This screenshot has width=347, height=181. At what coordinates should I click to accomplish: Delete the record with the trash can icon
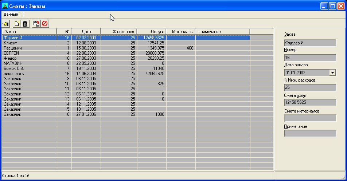(x=25, y=24)
